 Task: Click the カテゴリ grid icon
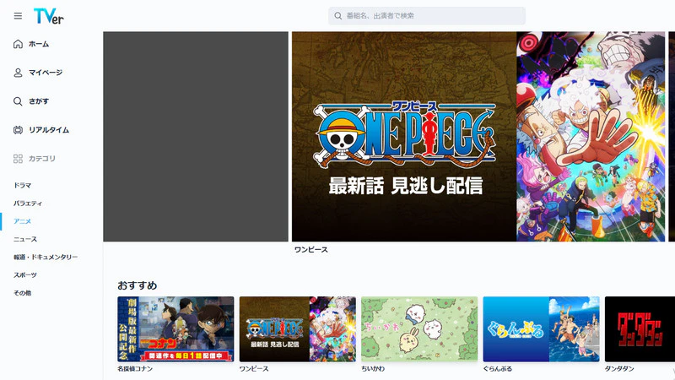18,159
